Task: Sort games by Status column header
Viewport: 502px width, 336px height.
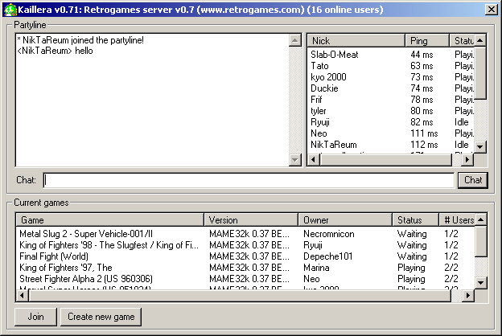Action: (415, 220)
